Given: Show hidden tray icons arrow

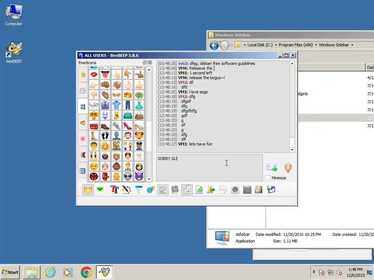Looking at the screenshot, I should 314,272.
